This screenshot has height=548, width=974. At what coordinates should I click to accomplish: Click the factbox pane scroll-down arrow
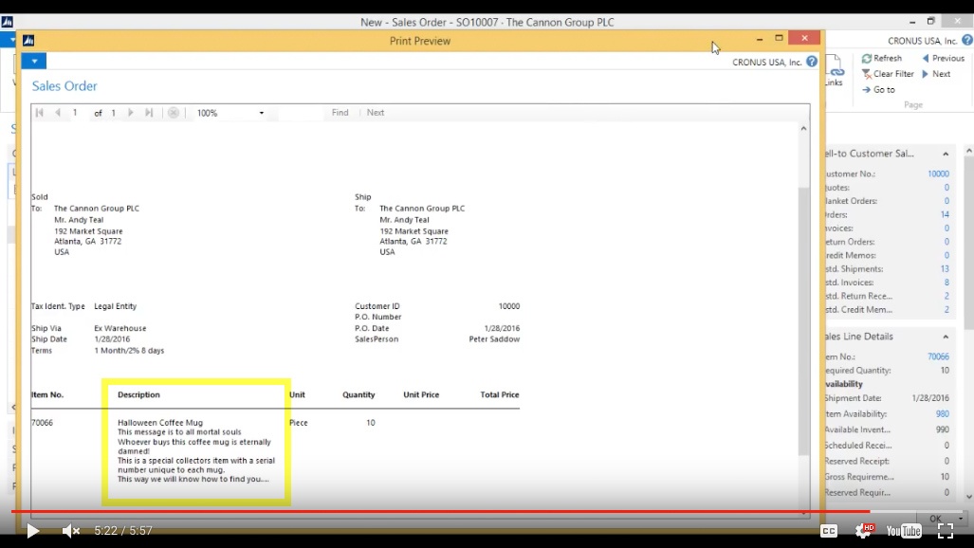coord(969,497)
